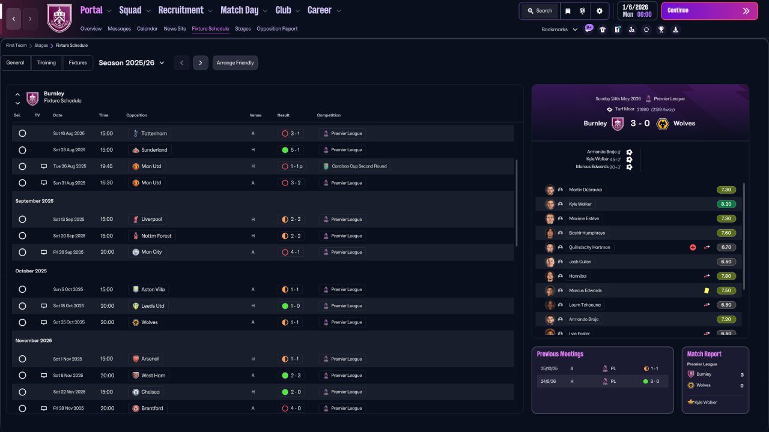Click the Man Utd 3 - 2 result
769x432 pixels.
click(x=291, y=183)
